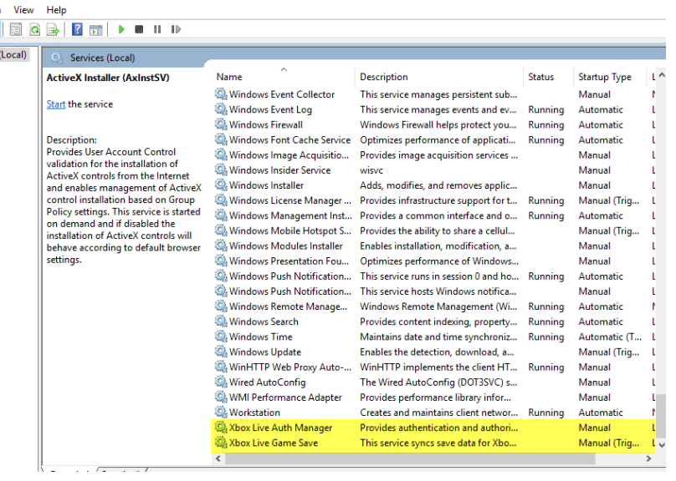Select the Windows Update service row
676x481 pixels.
tap(265, 352)
